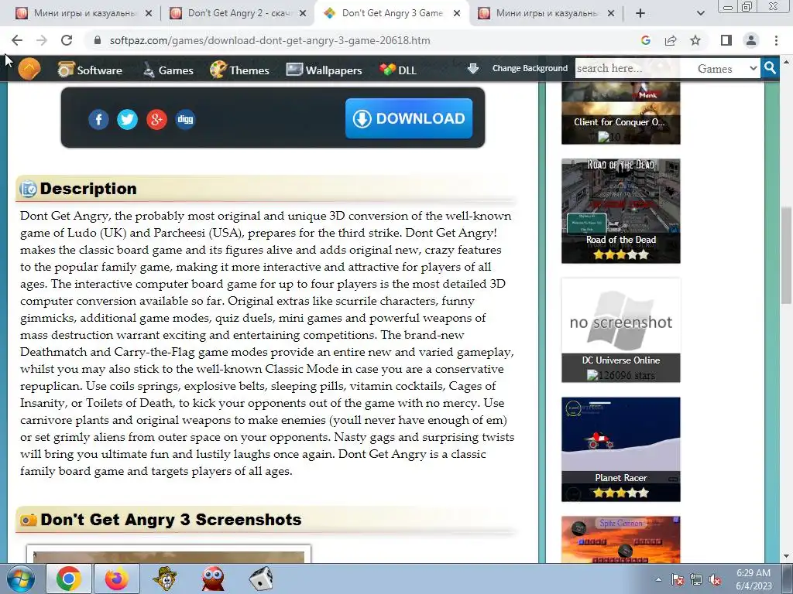Screen dimensions: 793x594
Task: Share via the Google Plus icon
Action: coord(156,119)
